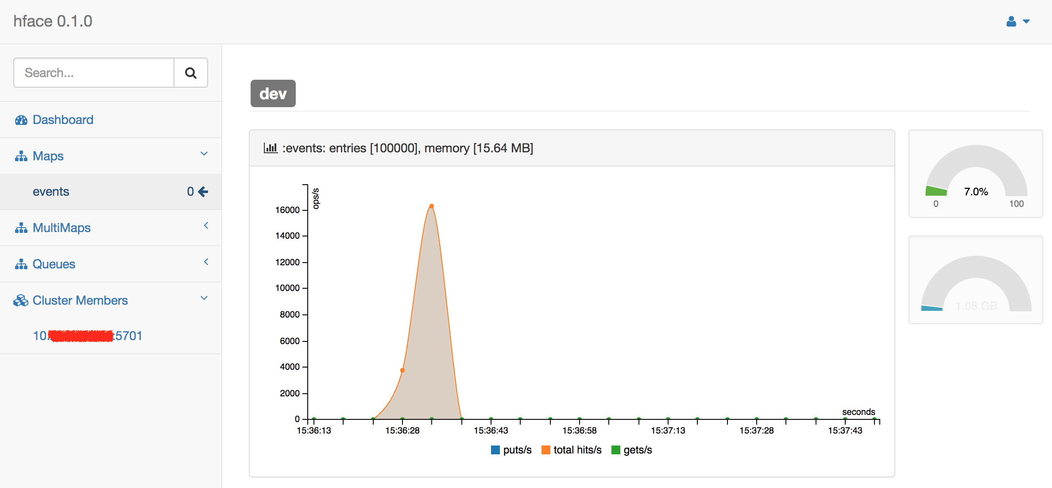Expand the Queues section chevron
Viewport: 1052px width, 488px height.
coord(206,262)
